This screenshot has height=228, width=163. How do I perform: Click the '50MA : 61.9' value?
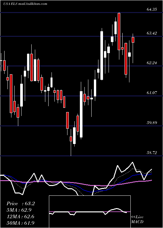point(20,223)
